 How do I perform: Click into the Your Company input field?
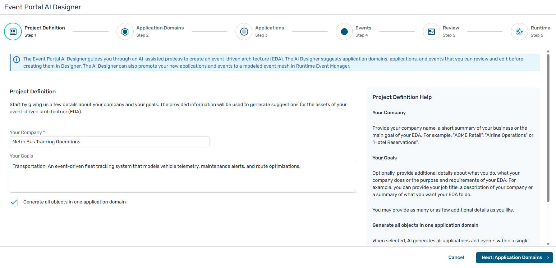point(109,142)
